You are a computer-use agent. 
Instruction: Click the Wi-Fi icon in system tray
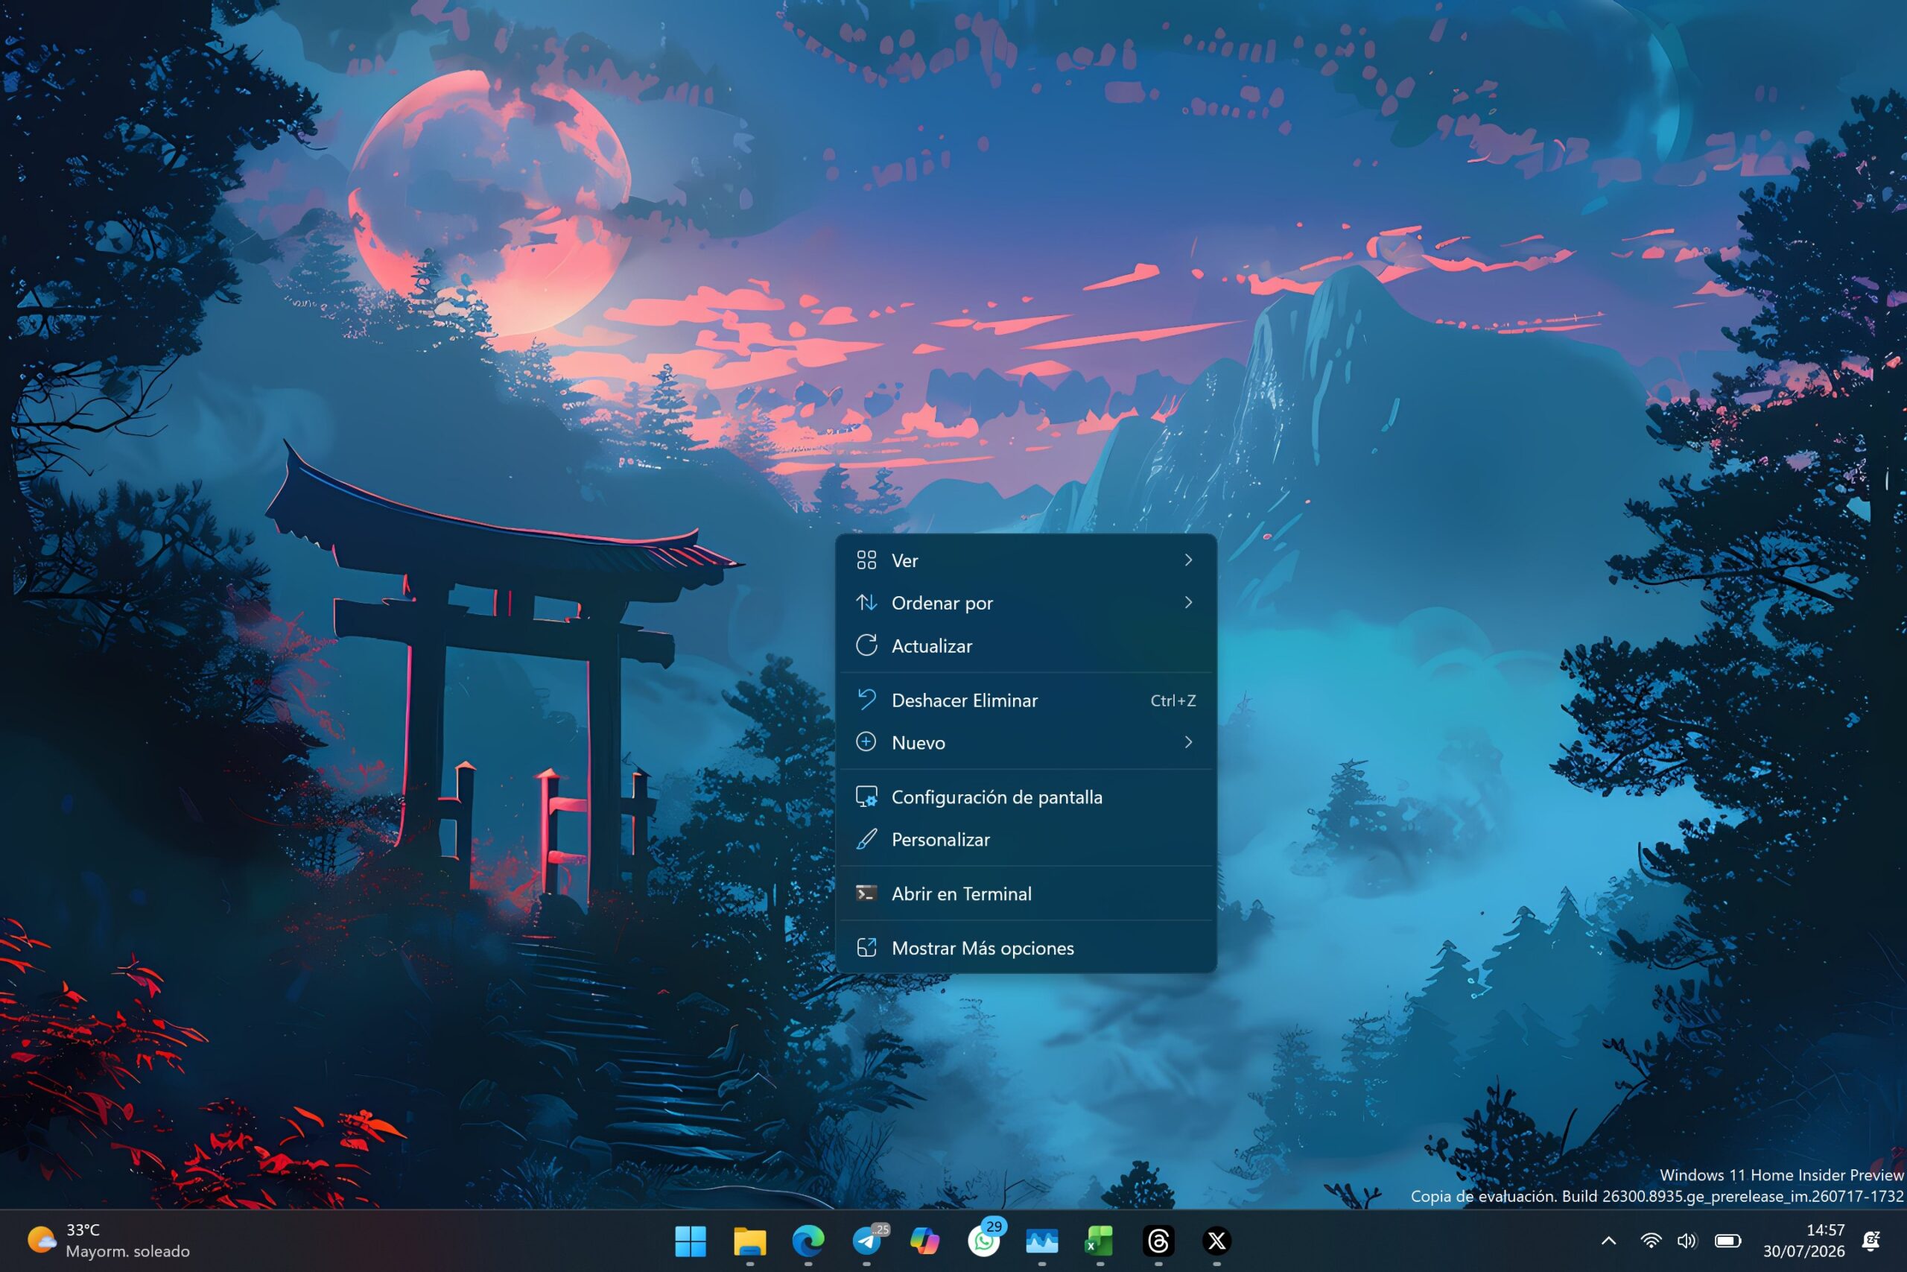(x=1651, y=1241)
